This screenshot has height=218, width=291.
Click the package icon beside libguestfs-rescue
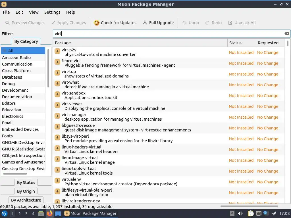[57, 127]
